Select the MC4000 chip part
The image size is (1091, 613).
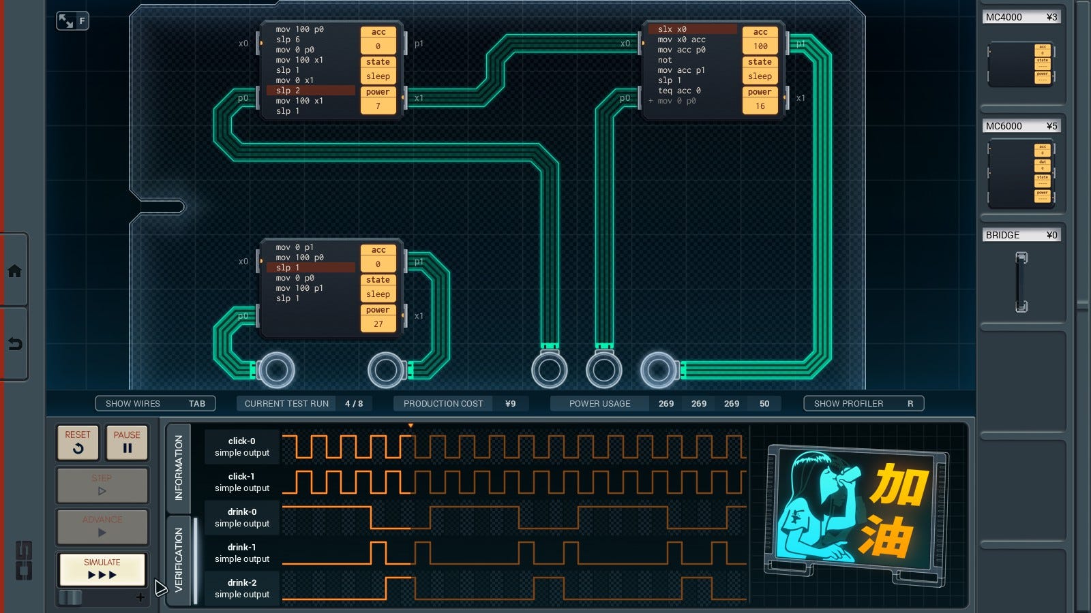pyautogui.click(x=1021, y=65)
